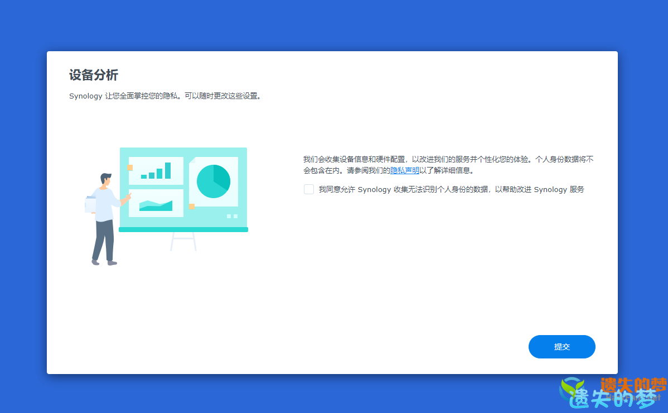This screenshot has height=413, width=668.
Task: Click the paragraph starting '我们会收集设备信息'
Action: [448, 165]
